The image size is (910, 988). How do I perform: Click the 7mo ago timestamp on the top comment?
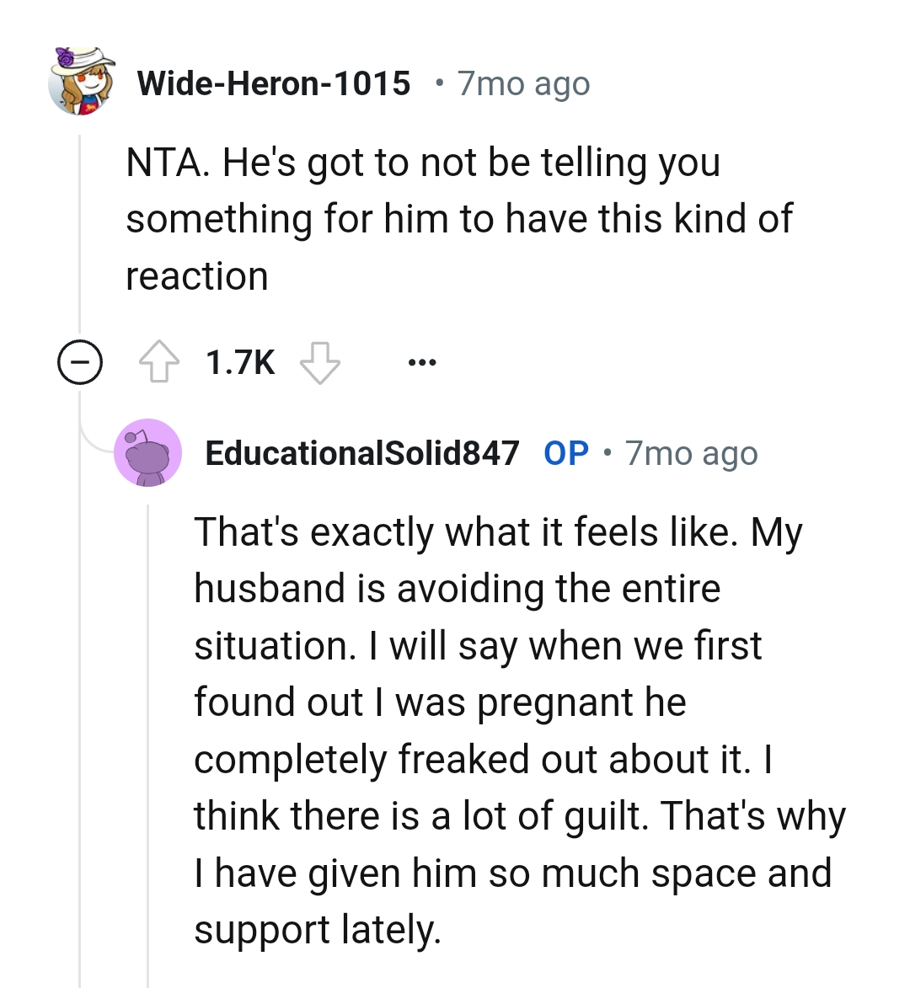(522, 82)
